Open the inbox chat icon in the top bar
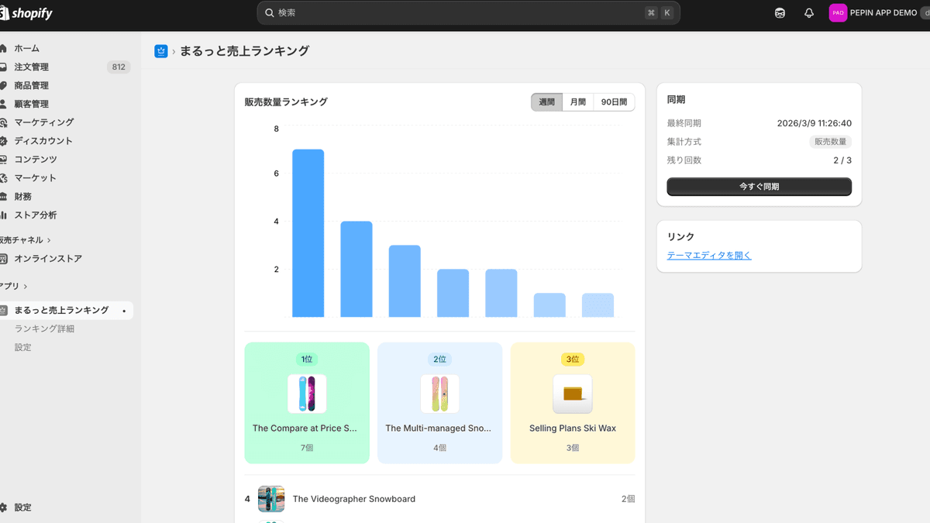 pyautogui.click(x=780, y=12)
